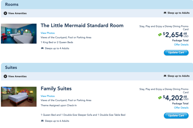Open Offer Details for Little Mermaid room

coord(181,44)
